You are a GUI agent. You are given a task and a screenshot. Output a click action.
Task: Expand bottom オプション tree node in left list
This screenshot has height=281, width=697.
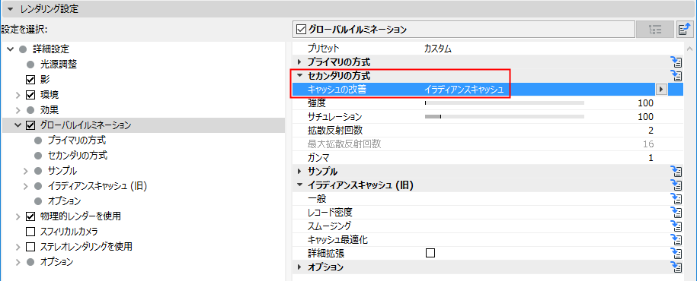click(18, 262)
